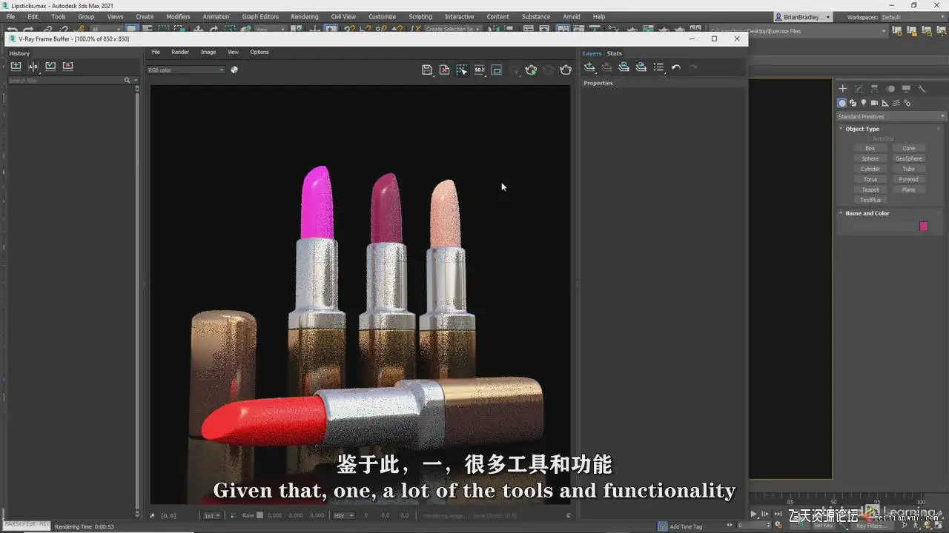Open the Modifiers menu in 3ds Max
Image resolution: width=949 pixels, height=533 pixels.
click(x=178, y=16)
